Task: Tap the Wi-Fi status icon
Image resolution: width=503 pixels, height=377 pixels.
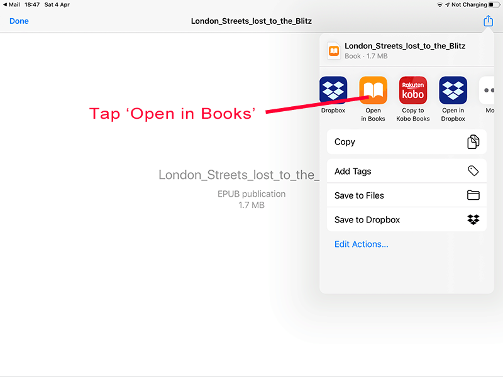Action: click(x=439, y=4)
